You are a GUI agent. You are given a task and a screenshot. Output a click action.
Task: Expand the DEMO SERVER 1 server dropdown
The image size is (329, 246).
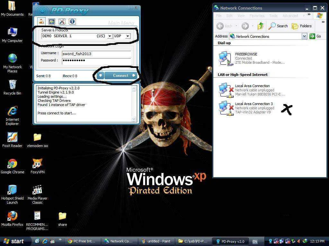110,36
